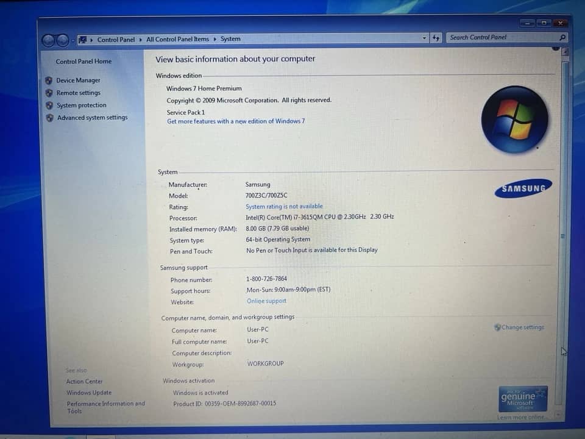This screenshot has height=439, width=585.
Task: Expand the arrow after All Control Panel Items
Action: click(215, 39)
